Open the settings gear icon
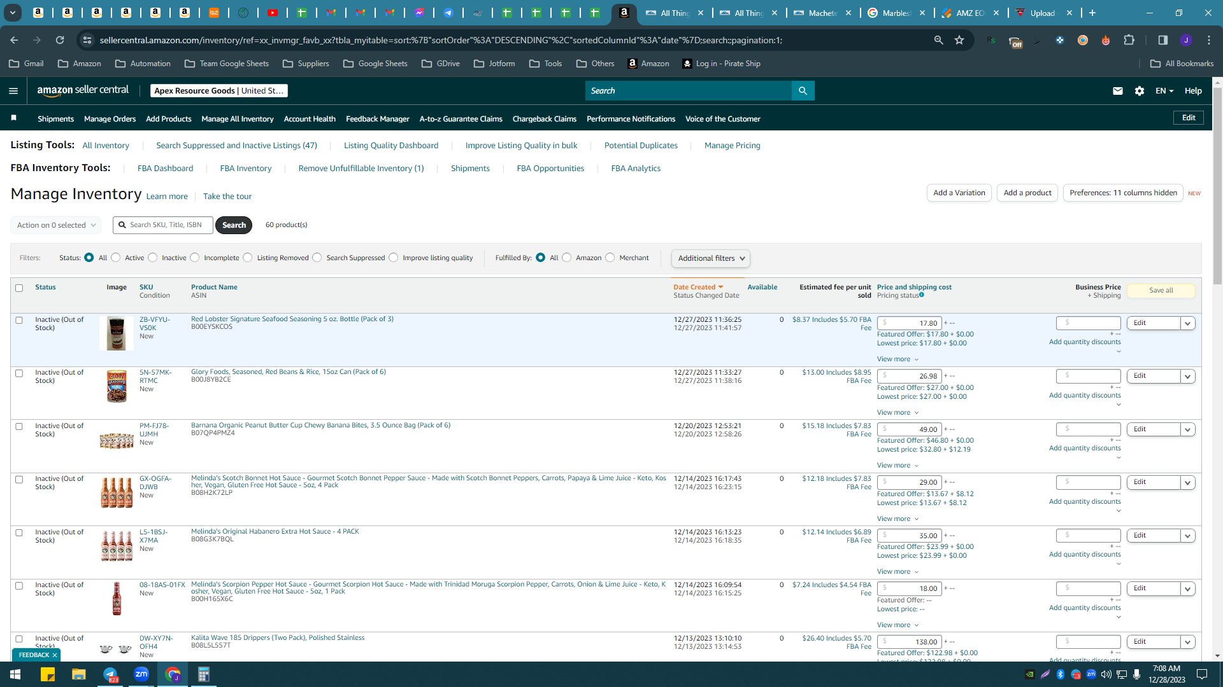The image size is (1223, 687). click(1140, 91)
